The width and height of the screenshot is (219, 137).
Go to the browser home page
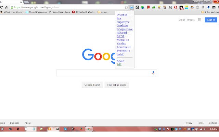pyautogui.click(x=6, y=7)
